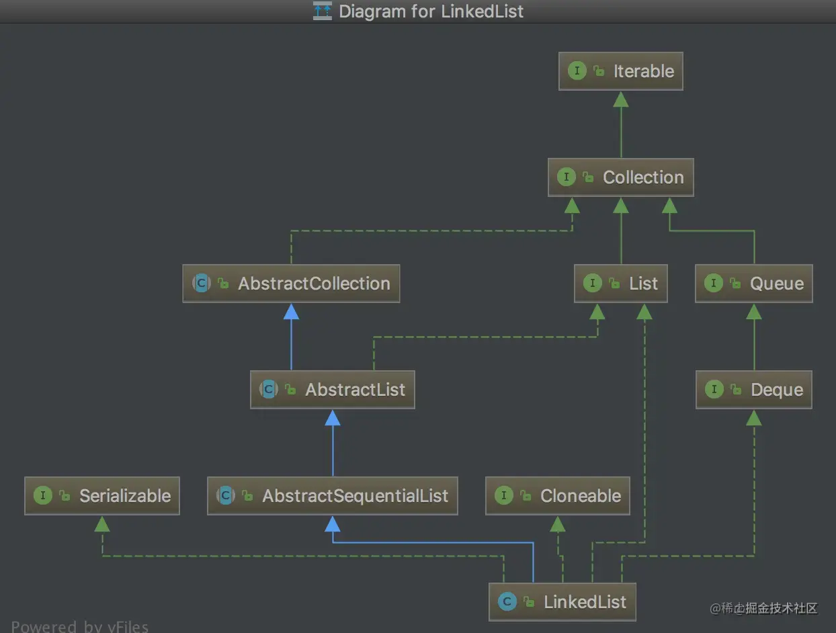Click the class icon inside AbstractList
This screenshot has height=633, width=836.
tap(269, 389)
